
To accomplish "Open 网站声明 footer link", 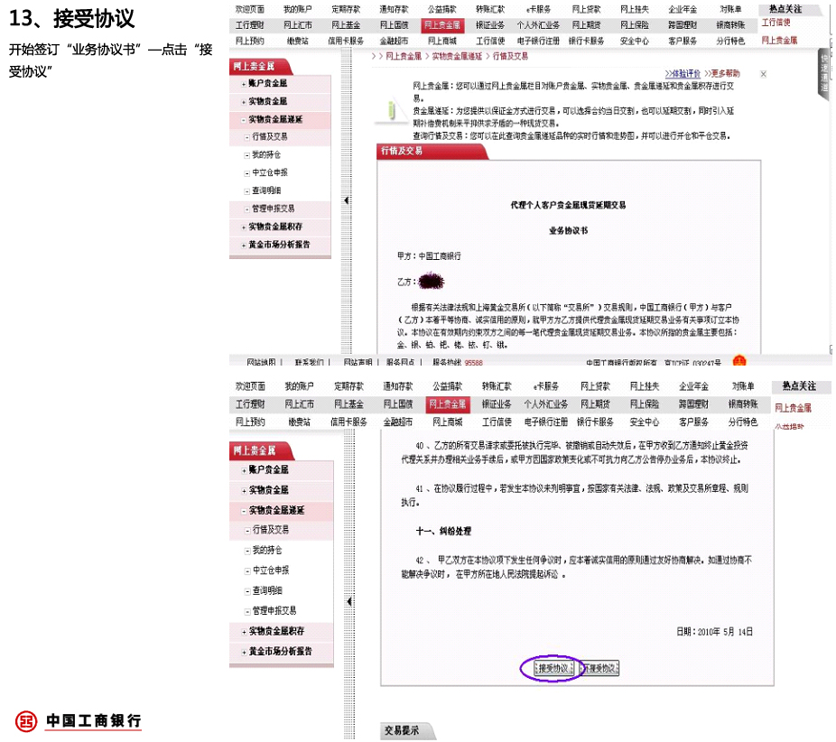I will 358,363.
